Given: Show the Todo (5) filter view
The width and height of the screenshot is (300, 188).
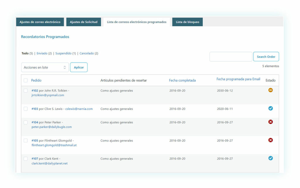Looking at the screenshot, I should tap(27, 53).
